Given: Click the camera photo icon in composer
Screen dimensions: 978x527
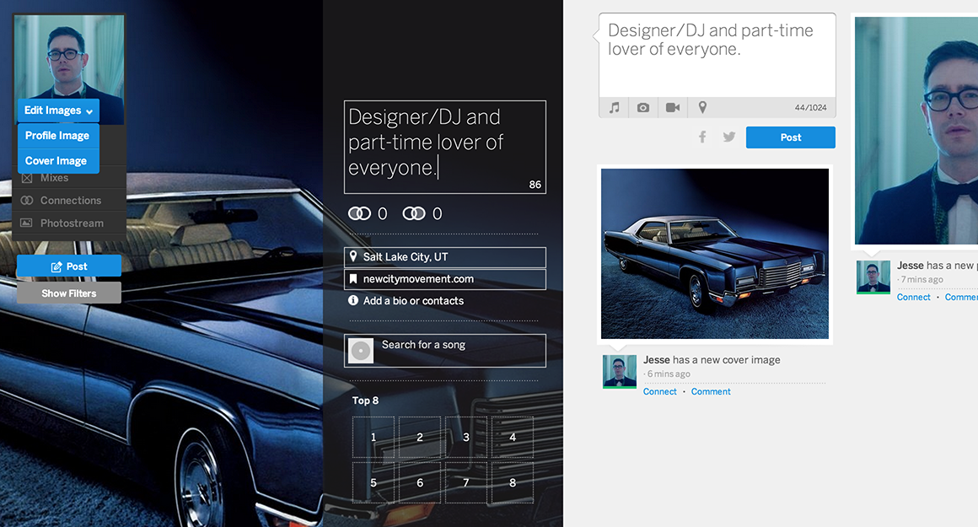Looking at the screenshot, I should (x=643, y=108).
